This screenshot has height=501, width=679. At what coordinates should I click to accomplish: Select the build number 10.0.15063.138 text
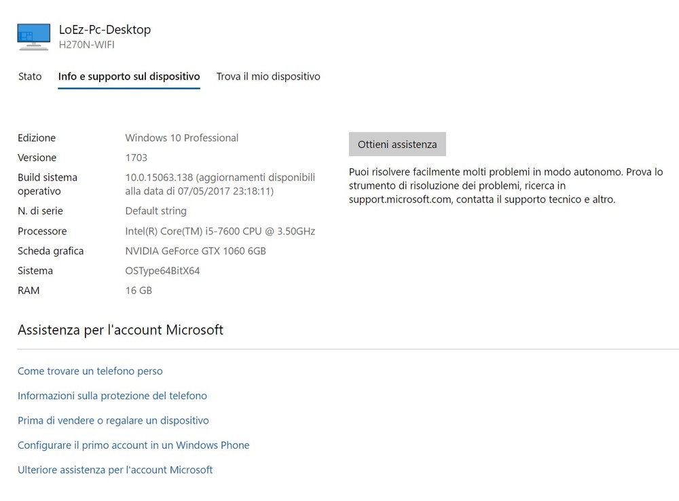click(x=159, y=178)
